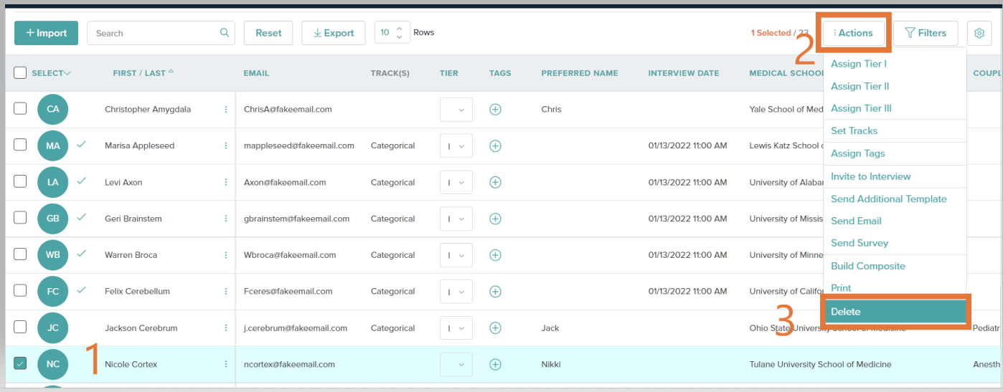The image size is (1003, 392).
Task: Click the LA avatar for Levi Axon
Action: coord(53,182)
